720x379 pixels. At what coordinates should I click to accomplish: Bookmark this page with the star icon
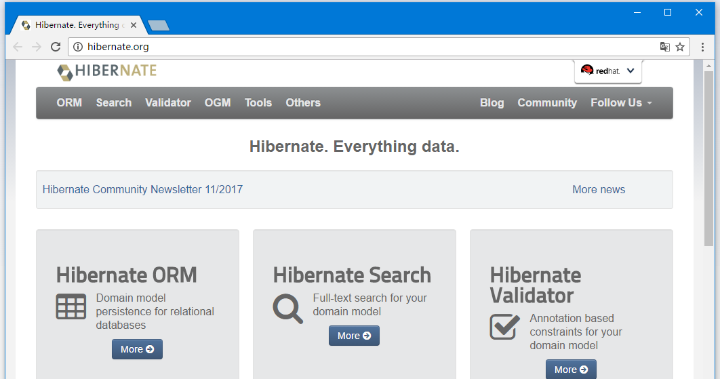point(680,47)
